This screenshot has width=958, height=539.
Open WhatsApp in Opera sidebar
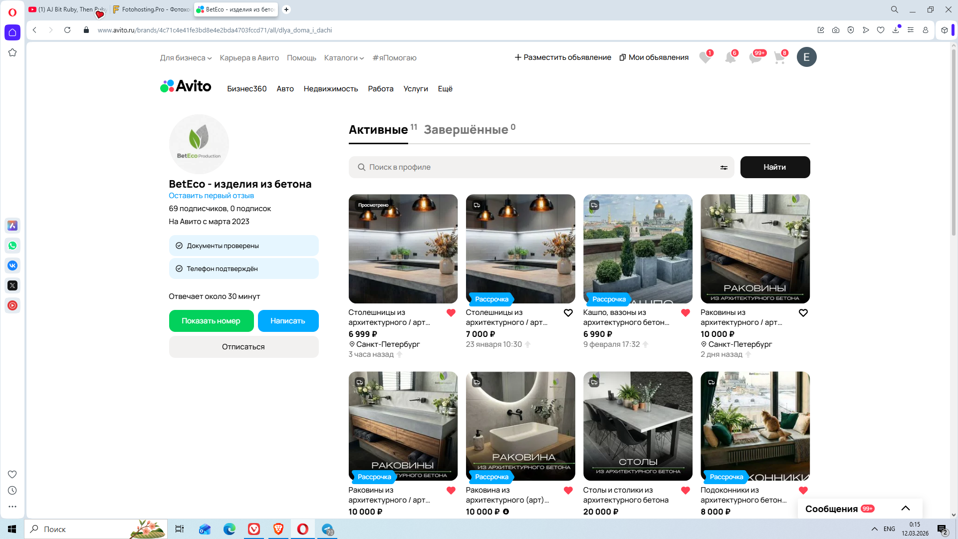coord(12,246)
